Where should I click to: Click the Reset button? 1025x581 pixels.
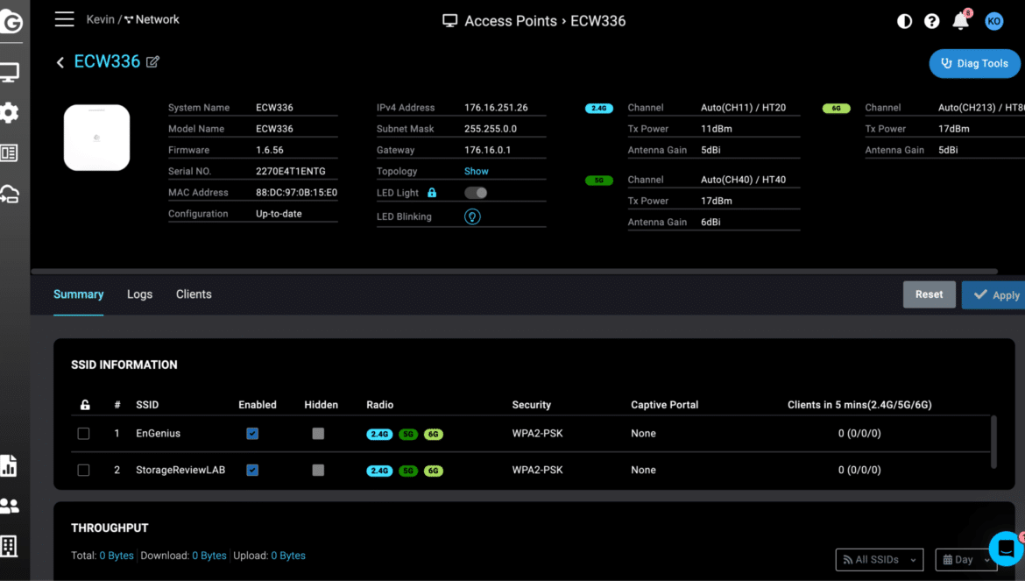929,294
